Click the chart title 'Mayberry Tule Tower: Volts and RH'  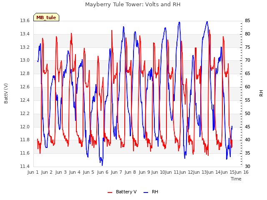tap(133, 5)
